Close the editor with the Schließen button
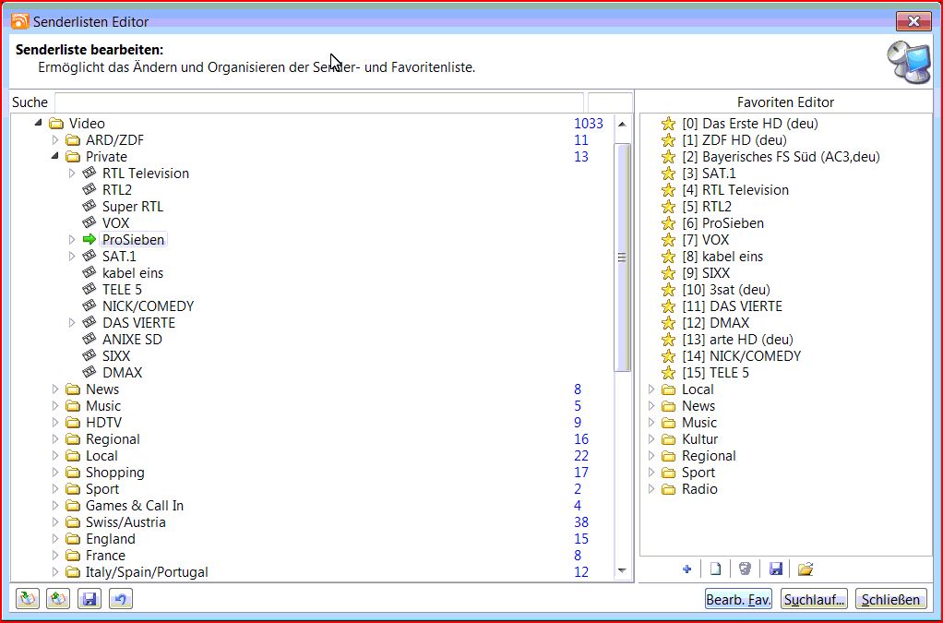The image size is (943, 623). click(890, 599)
